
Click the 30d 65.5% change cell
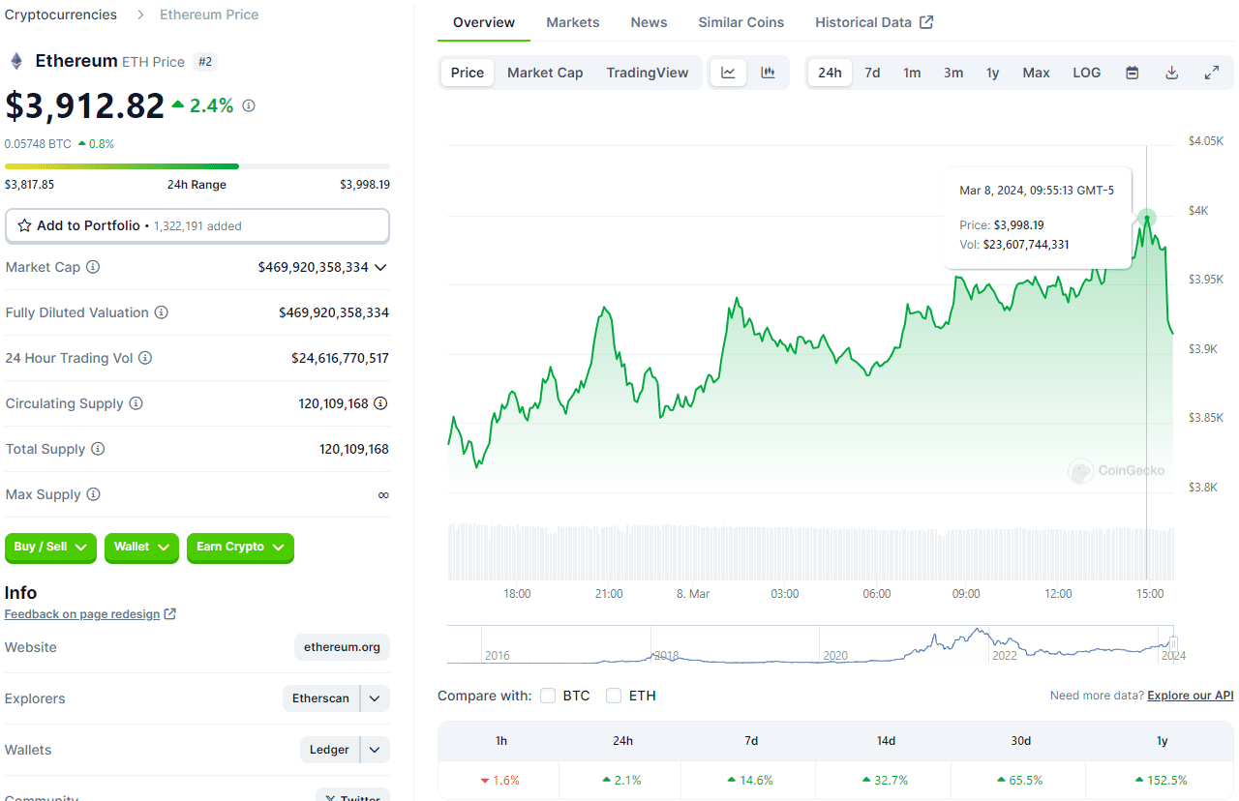click(x=1019, y=780)
